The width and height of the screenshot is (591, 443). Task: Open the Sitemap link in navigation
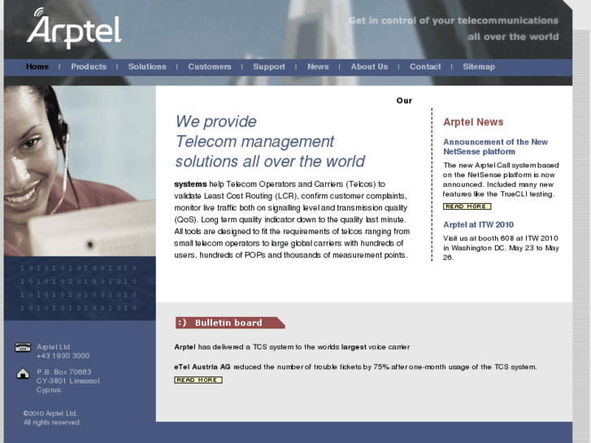click(479, 67)
